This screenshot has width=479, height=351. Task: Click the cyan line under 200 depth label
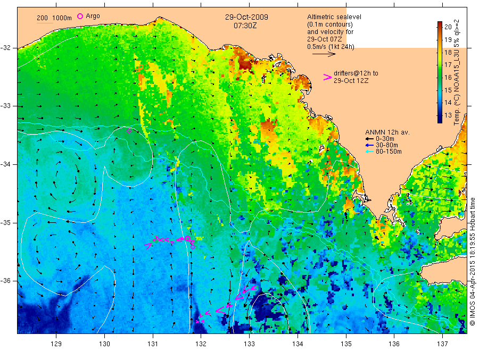click(45, 22)
